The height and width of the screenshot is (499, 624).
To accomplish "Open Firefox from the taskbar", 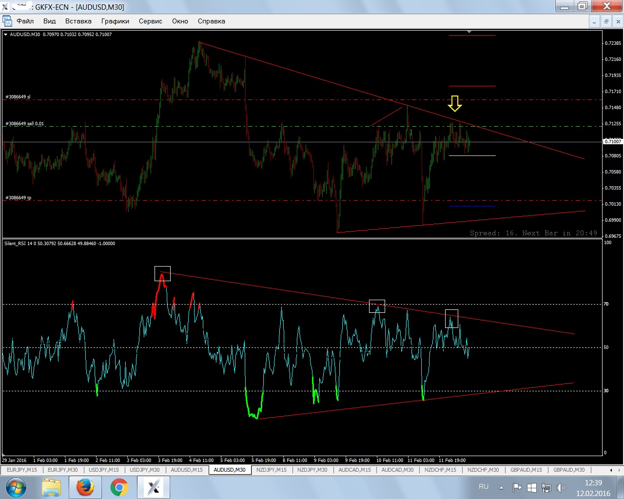I will (85, 487).
